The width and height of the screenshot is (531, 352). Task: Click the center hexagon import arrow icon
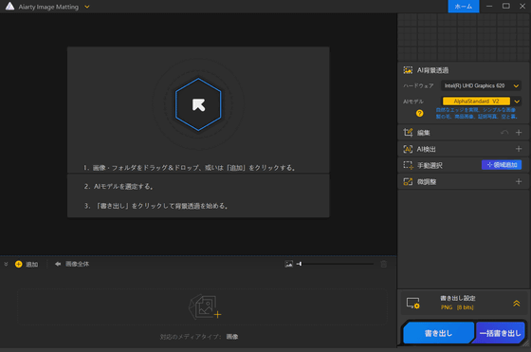coord(198,104)
